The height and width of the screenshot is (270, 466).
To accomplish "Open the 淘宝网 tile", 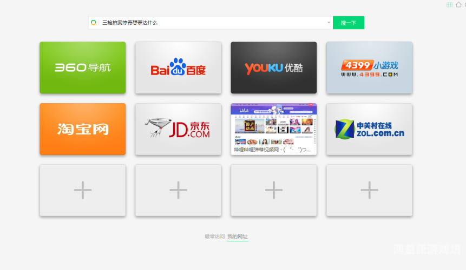I will tap(83, 129).
